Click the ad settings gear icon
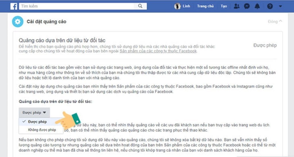Screen dimensions: 294x157 18,22
